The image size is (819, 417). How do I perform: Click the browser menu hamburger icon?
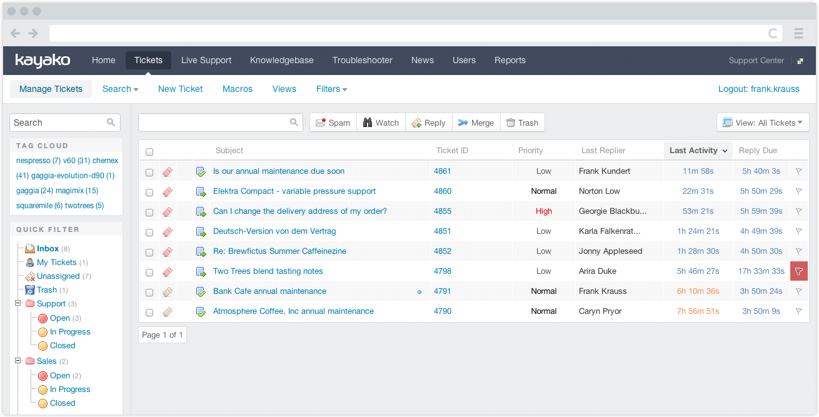point(798,33)
